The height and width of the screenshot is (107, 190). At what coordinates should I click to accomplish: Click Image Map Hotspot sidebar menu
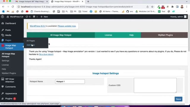click(x=12, y=47)
